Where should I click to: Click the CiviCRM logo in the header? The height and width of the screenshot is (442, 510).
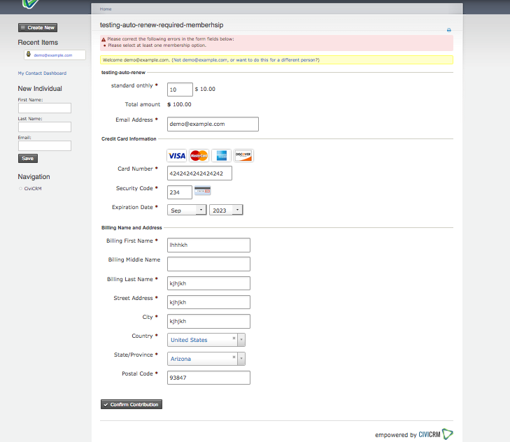click(31, 4)
